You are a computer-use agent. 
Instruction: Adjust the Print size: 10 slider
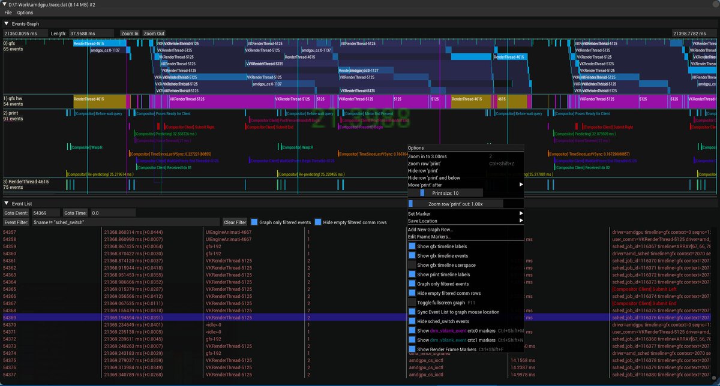(x=445, y=193)
